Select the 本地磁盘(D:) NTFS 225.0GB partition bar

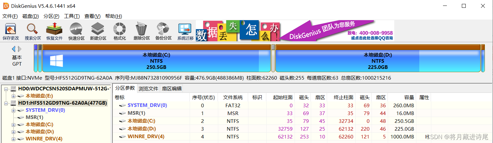[x=378, y=58]
